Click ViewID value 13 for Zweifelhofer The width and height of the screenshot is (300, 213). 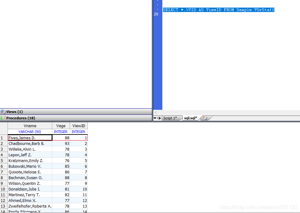78,206
